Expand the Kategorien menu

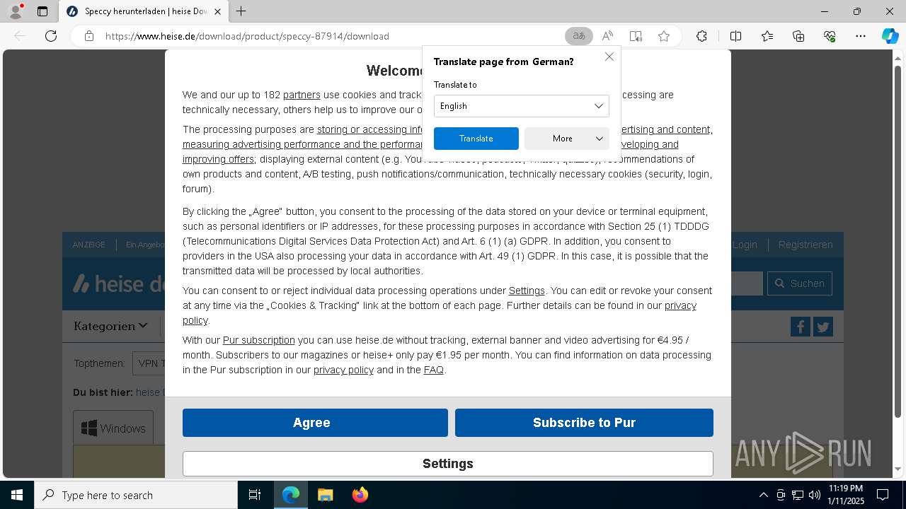(x=110, y=326)
